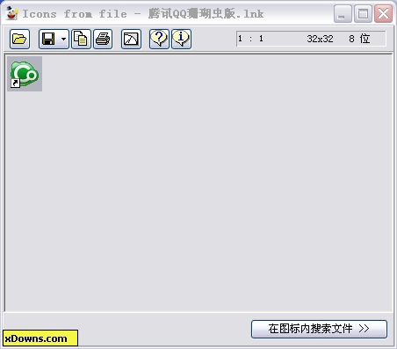Maximize the Icons from file window
Image resolution: width=397 pixels, height=349 pixels.
(x=363, y=13)
